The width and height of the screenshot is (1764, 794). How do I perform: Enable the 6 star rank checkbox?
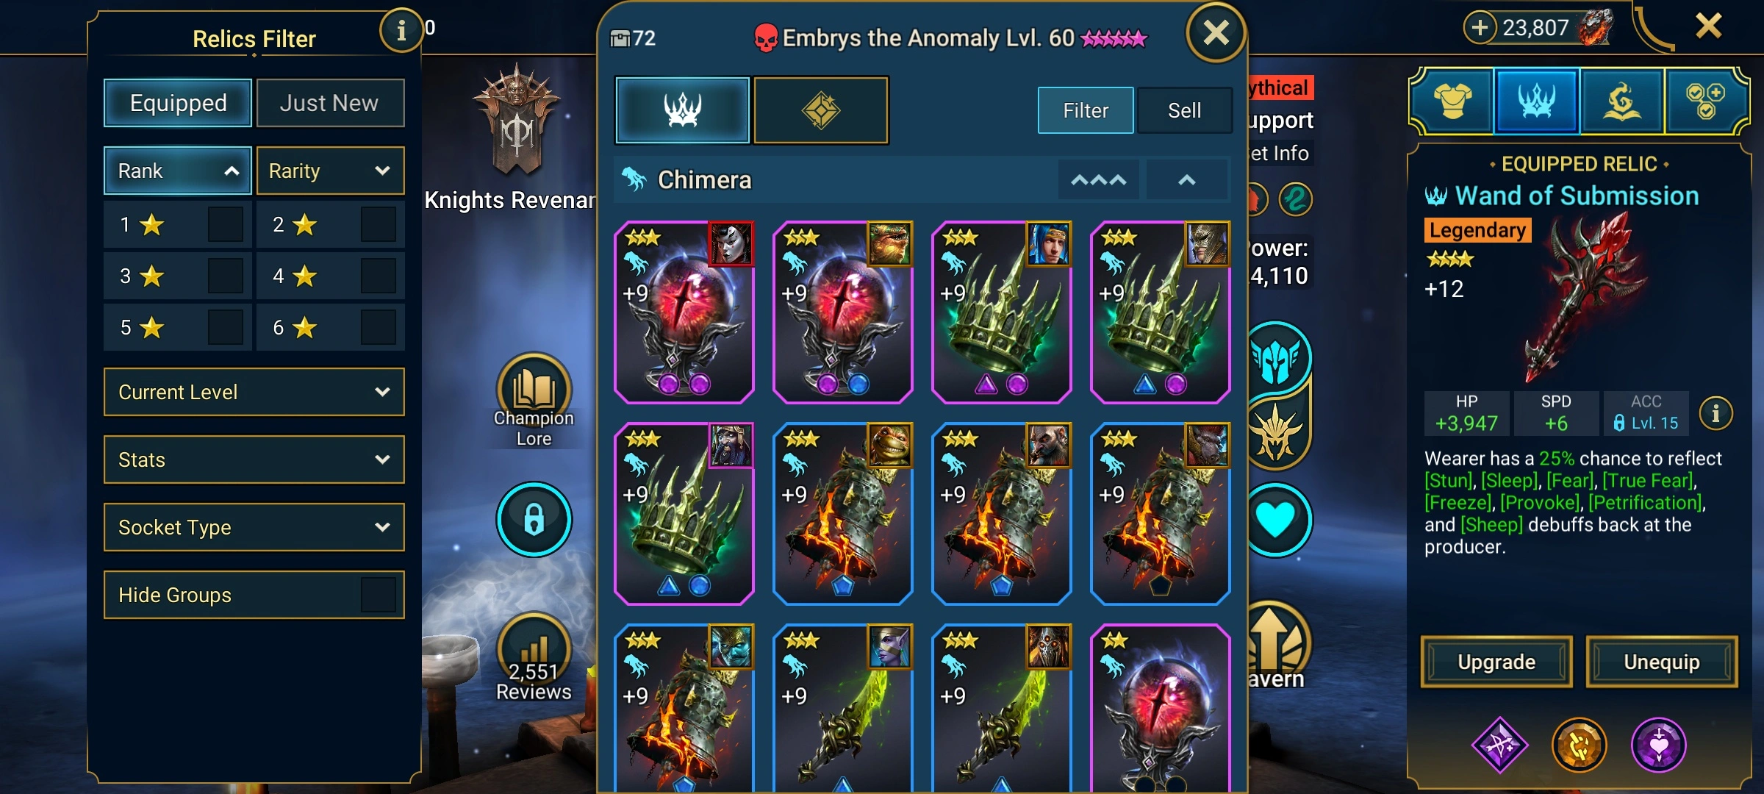click(x=378, y=327)
